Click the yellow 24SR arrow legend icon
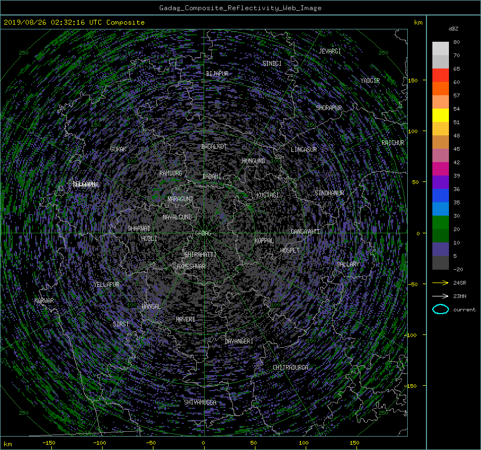The width and height of the screenshot is (481, 450). [440, 283]
